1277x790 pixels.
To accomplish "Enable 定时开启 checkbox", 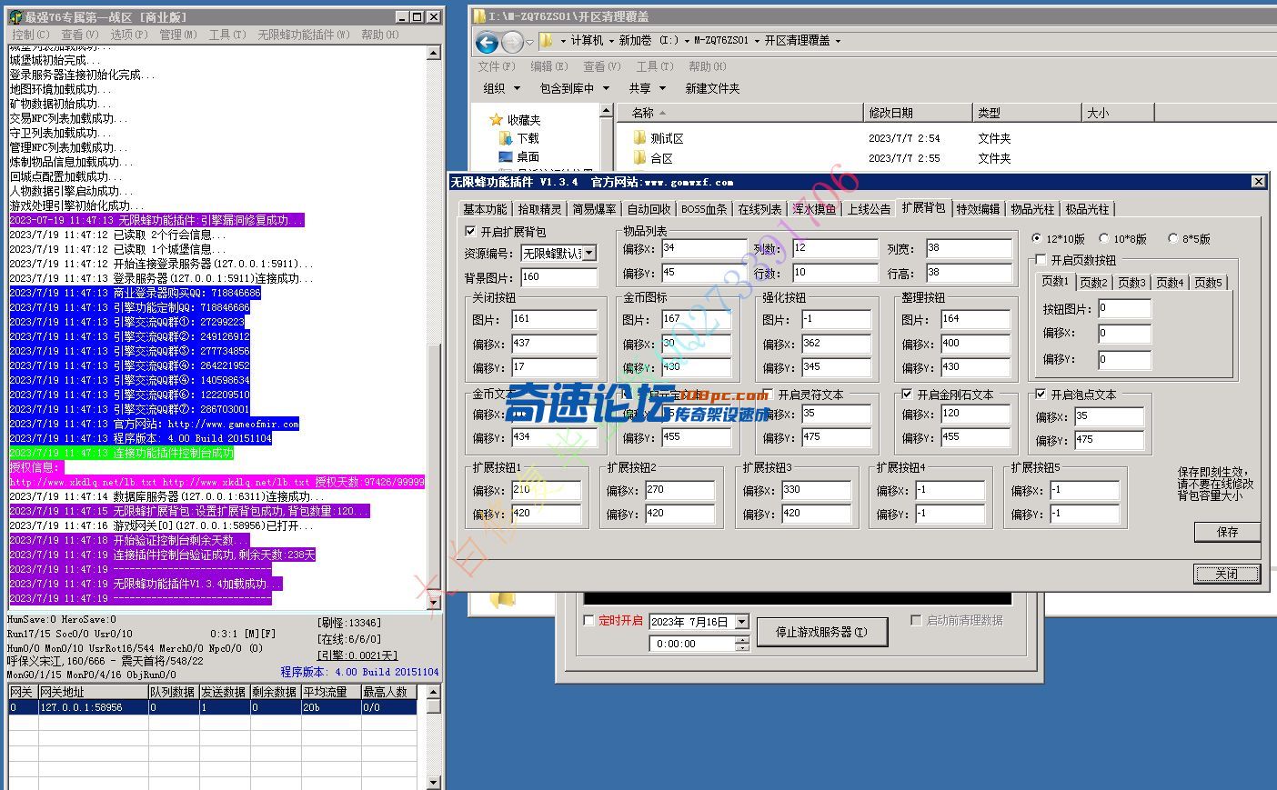I will 588,620.
